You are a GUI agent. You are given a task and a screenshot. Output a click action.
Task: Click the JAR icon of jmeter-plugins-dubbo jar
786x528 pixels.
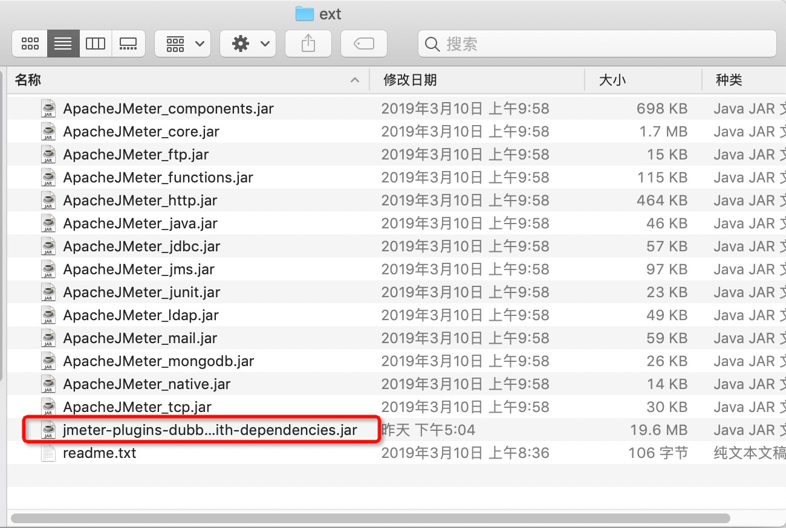click(48, 430)
